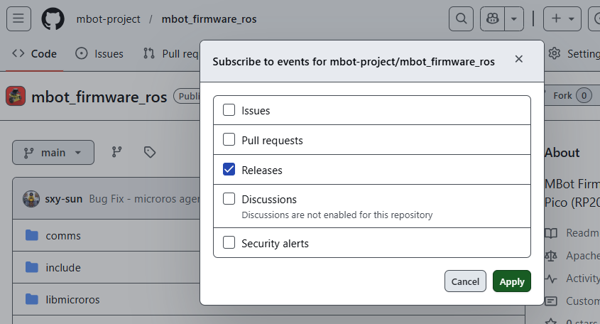Image resolution: width=600 pixels, height=324 pixels.
Task: Click the branches icon next to main
Action: point(117,152)
